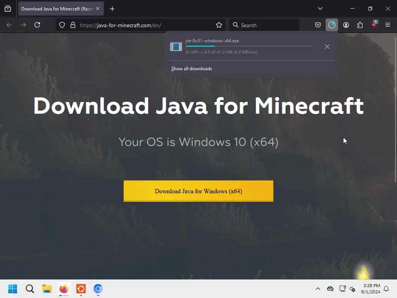
Task: Restore down the Firefox window
Action: click(x=370, y=9)
